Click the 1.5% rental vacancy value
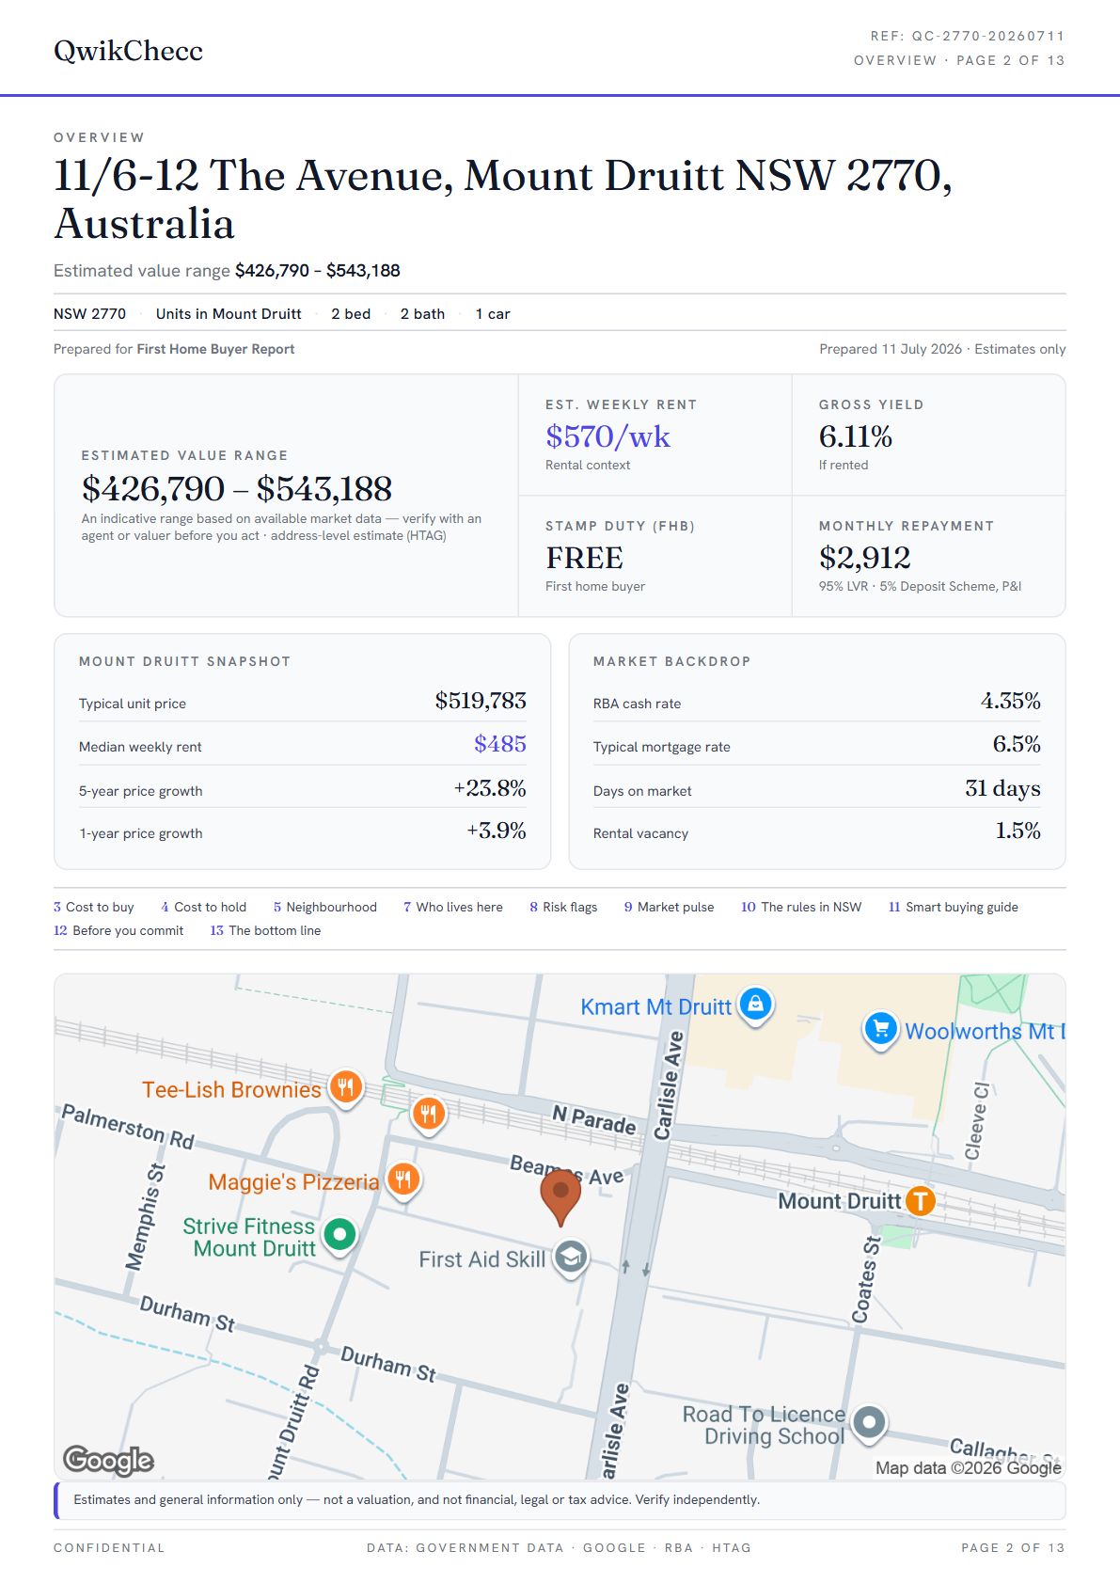1120x1583 pixels. (x=1017, y=831)
